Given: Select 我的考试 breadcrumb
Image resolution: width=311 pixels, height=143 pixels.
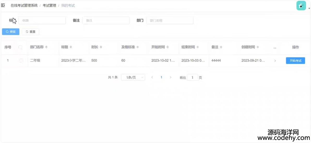Looking at the screenshot, I should (x=68, y=5).
